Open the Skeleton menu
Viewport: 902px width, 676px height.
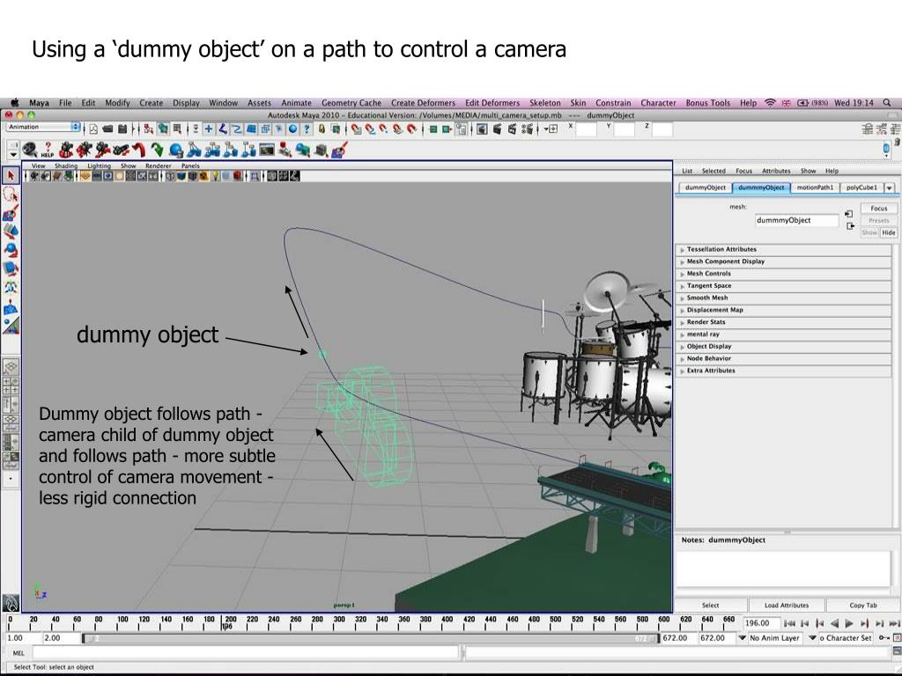click(x=544, y=103)
